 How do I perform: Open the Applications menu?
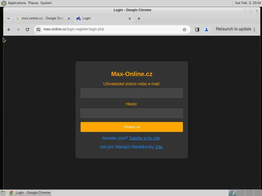tap(17, 3)
